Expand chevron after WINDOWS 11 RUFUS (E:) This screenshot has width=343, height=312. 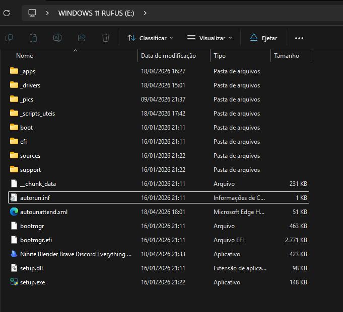[x=145, y=13]
